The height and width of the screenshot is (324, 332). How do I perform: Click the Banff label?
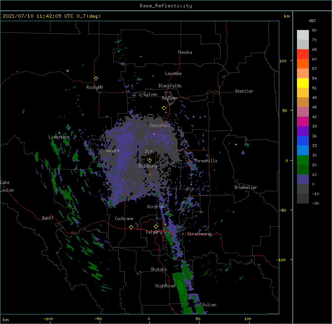click(48, 218)
